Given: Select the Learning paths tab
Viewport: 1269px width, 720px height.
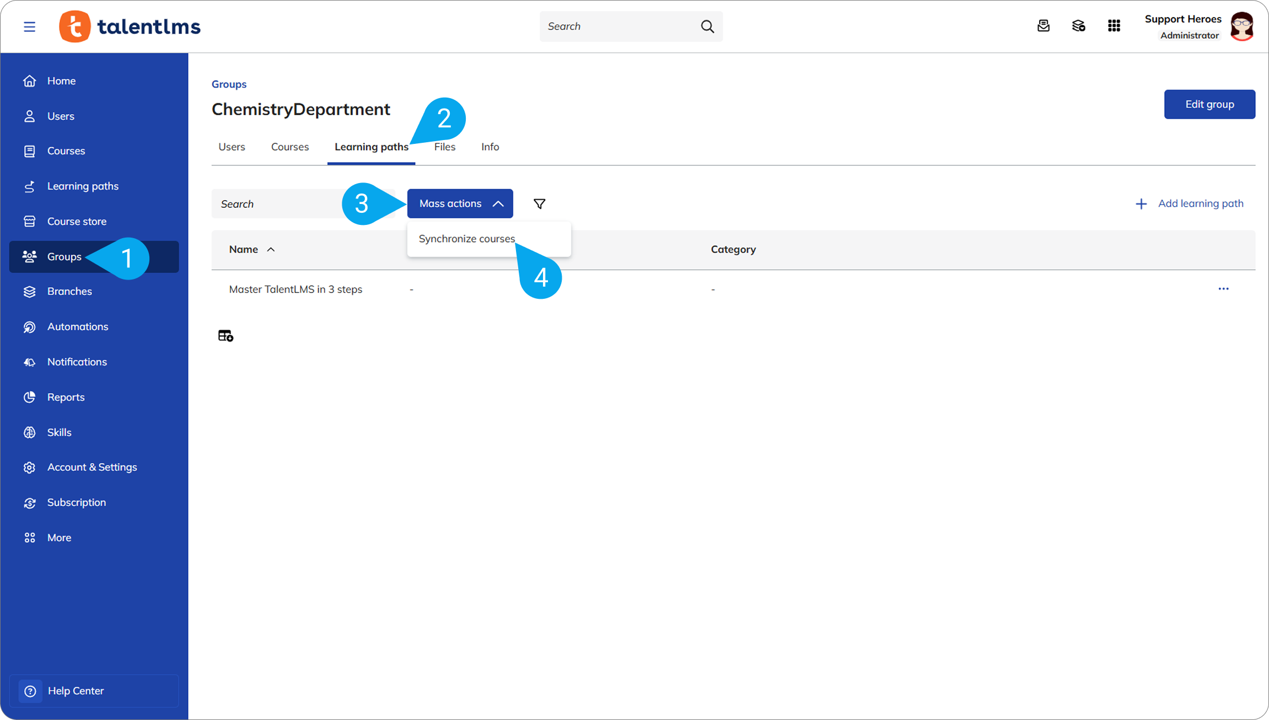Looking at the screenshot, I should coord(372,147).
